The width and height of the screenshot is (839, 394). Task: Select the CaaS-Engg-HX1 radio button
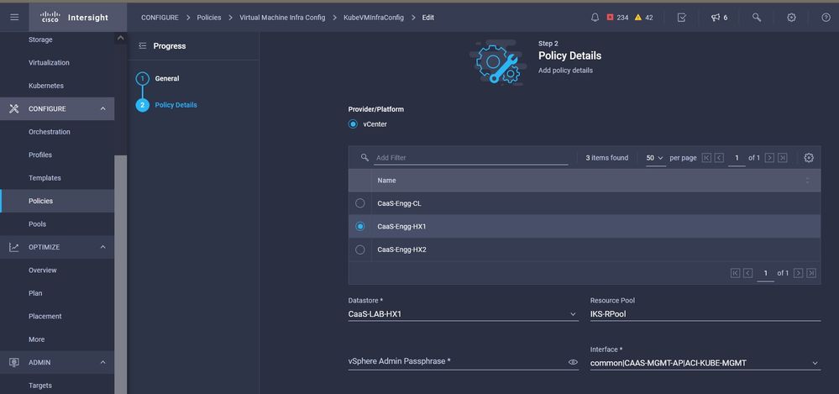[x=360, y=227]
